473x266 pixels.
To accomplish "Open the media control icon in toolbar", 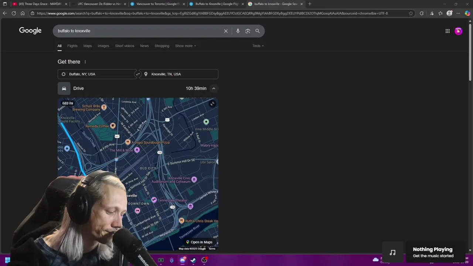I will [x=432, y=13].
